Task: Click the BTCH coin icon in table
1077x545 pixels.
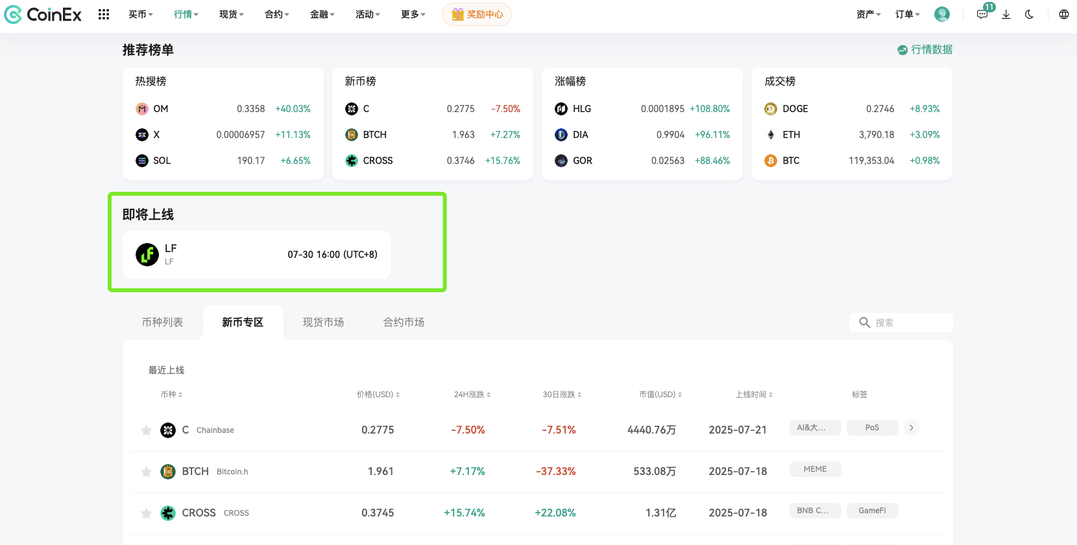Action: (168, 472)
